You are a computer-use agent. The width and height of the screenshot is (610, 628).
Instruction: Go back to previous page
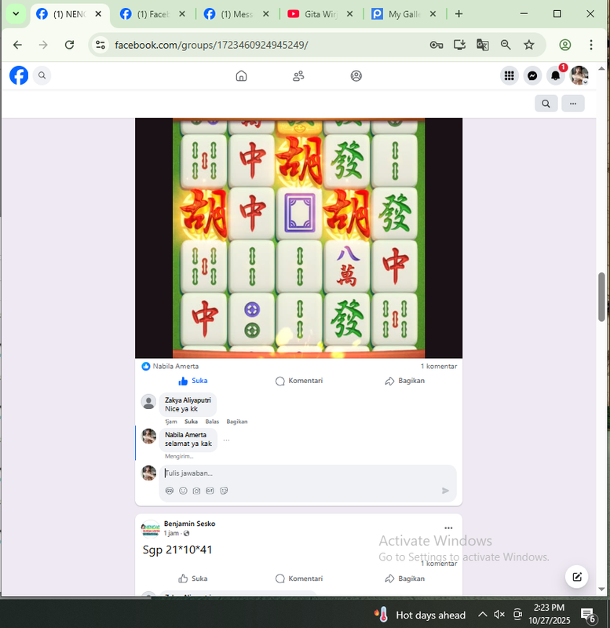(x=17, y=45)
